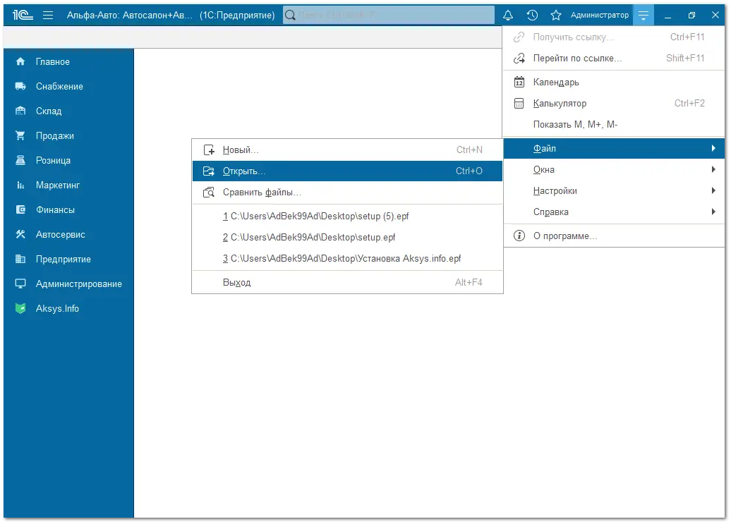Go to the Розница section
Screen dimensions: 731x524
(68, 160)
